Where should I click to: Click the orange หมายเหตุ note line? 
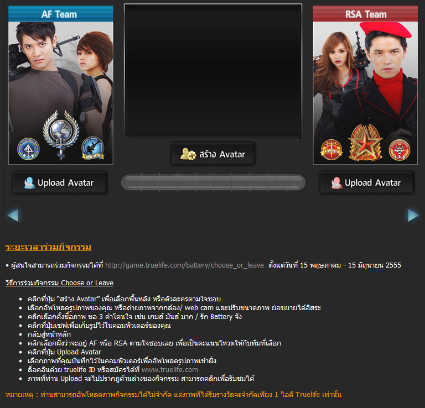(x=173, y=395)
